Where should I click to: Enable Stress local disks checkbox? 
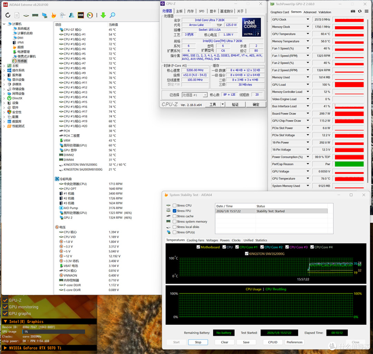(174, 227)
